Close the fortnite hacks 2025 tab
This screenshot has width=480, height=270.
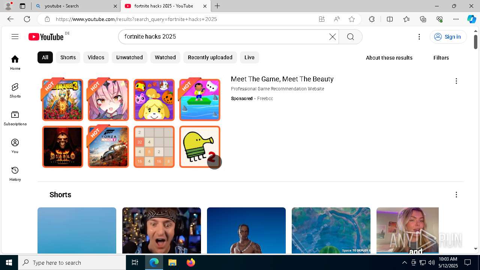point(205,6)
